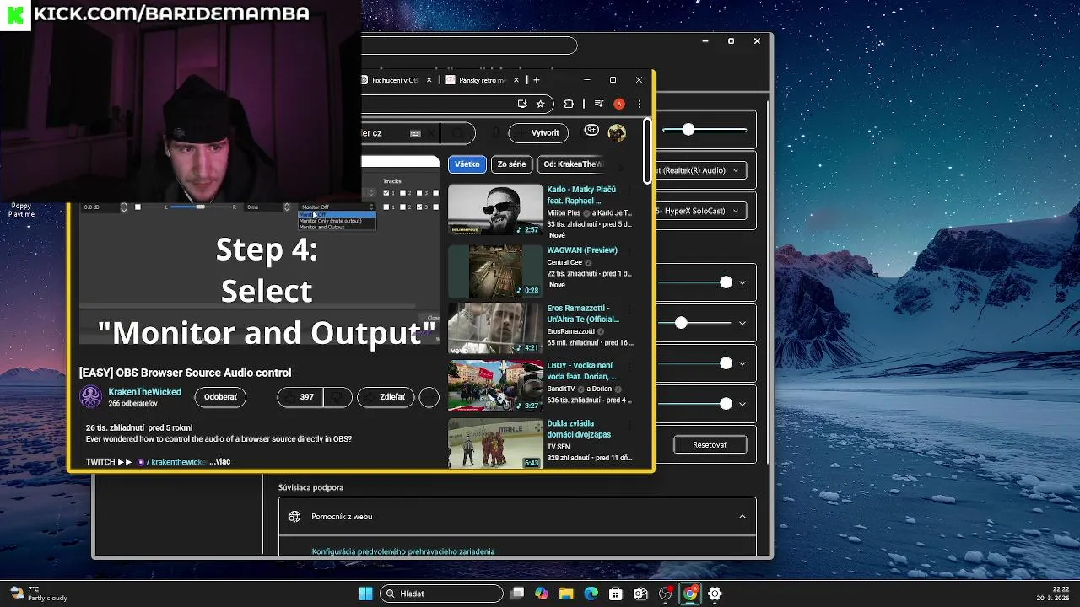The width and height of the screenshot is (1080, 607).
Task: Open 'BanditTV' channel name
Action: [x=563, y=389]
